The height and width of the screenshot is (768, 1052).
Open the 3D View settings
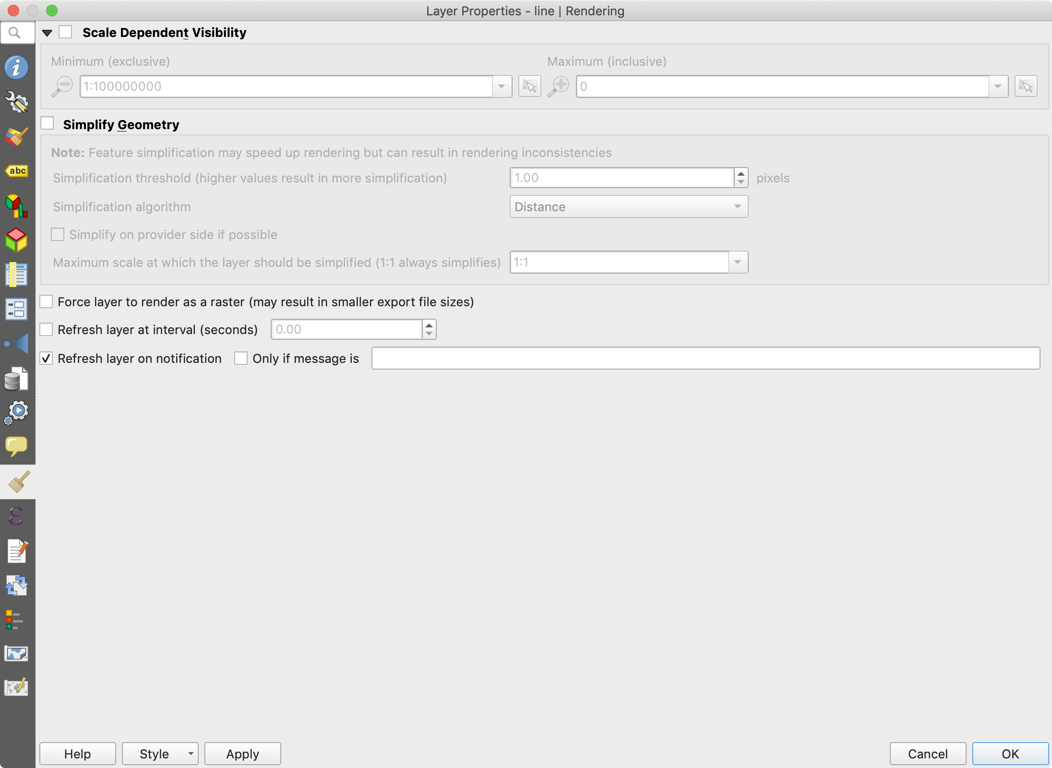[x=17, y=241]
